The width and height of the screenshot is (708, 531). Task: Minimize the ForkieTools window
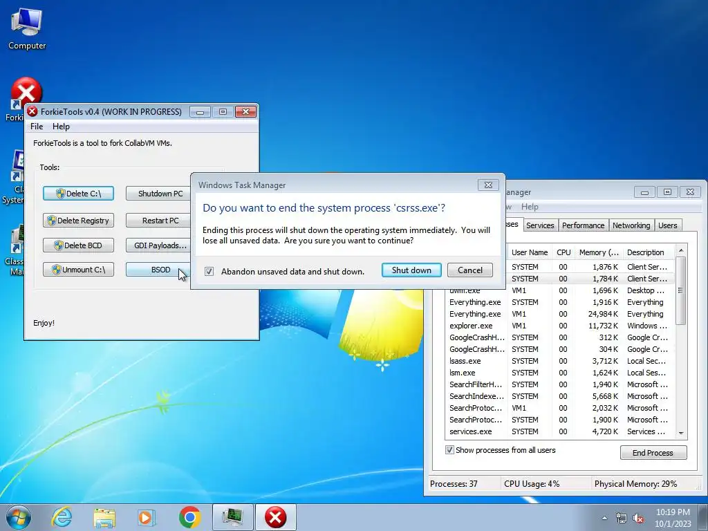click(200, 111)
